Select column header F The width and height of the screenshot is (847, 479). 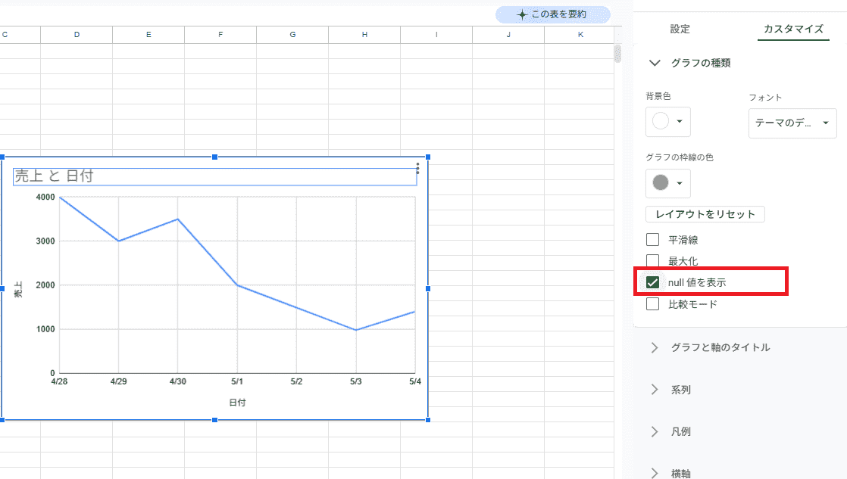tap(220, 35)
